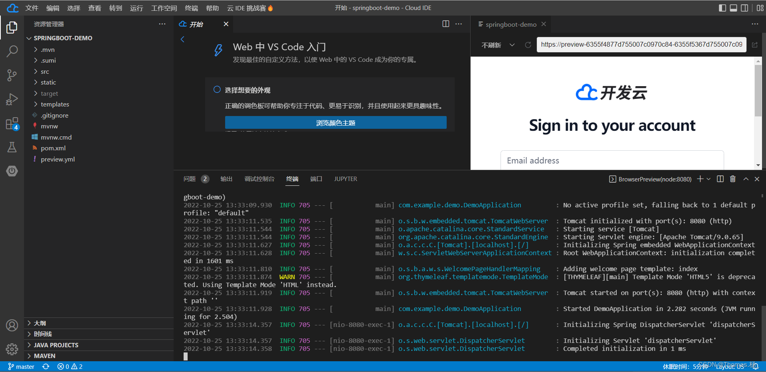
Task: Open 云 IDE 挑战赛 menu link
Action: pyautogui.click(x=250, y=8)
